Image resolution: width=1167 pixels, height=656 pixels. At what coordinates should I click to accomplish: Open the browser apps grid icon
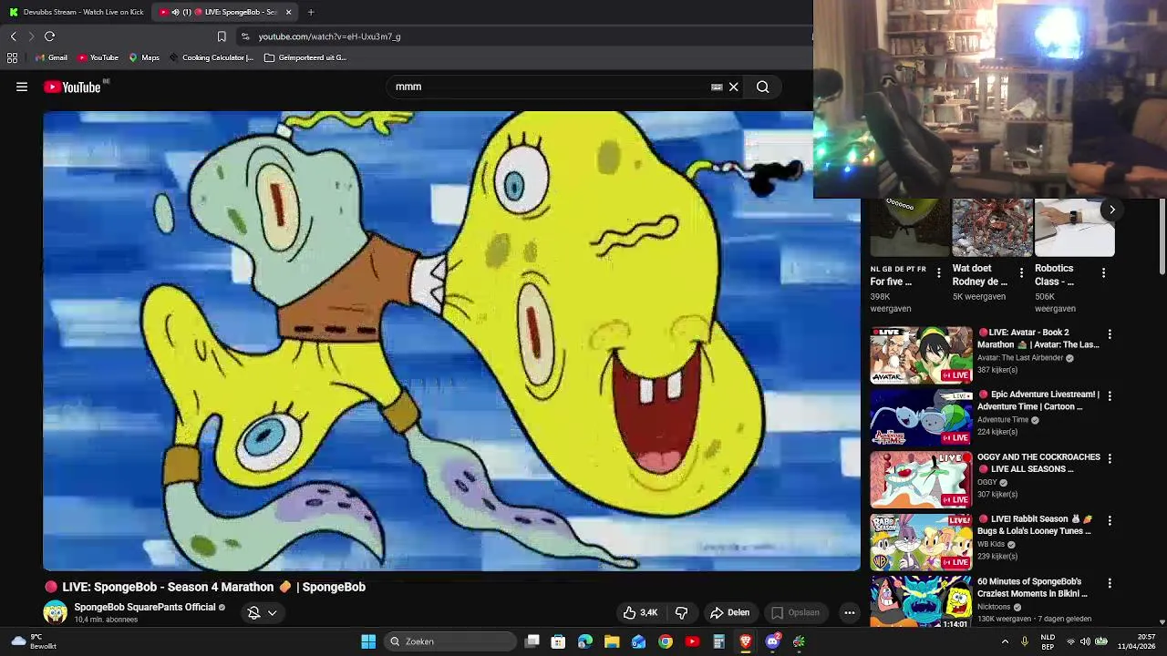(12, 57)
